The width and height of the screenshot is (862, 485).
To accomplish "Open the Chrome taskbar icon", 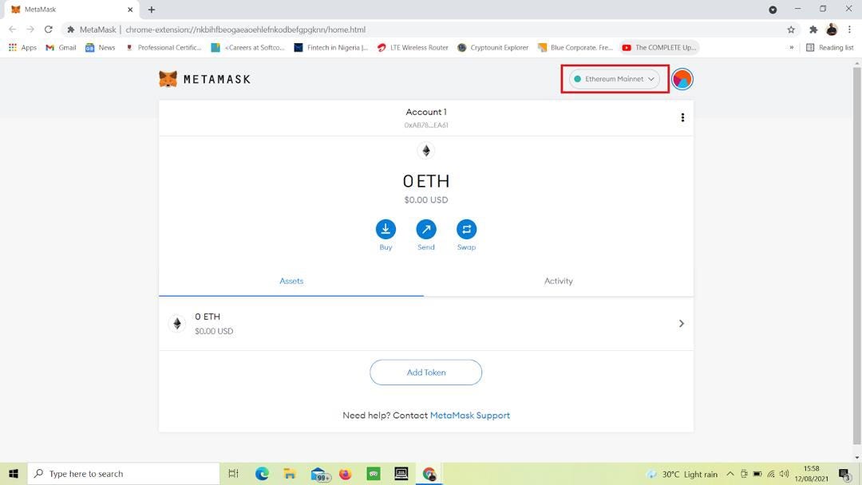I will point(429,474).
